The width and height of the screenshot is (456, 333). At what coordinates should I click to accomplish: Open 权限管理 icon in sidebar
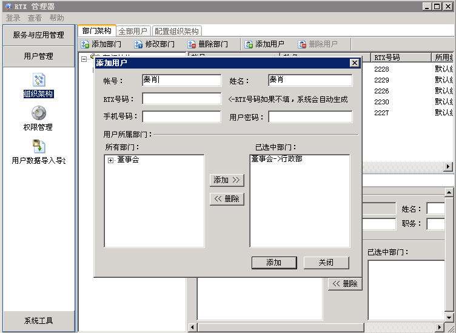coord(38,113)
